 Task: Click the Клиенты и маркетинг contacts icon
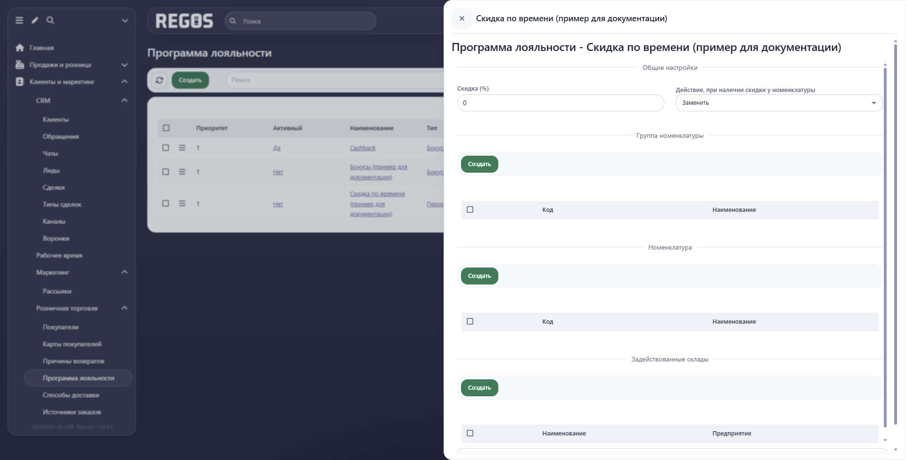20,82
